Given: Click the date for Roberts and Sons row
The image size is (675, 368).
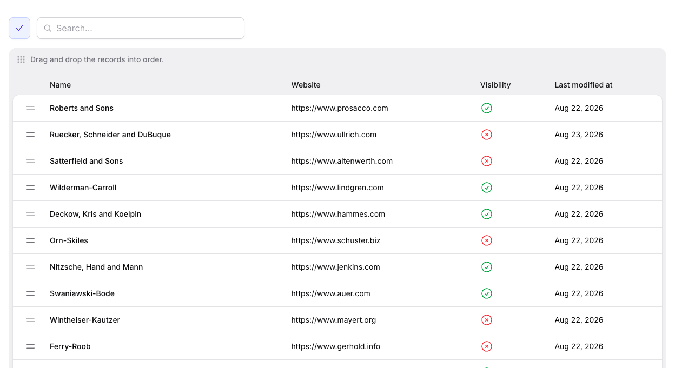Looking at the screenshot, I should (x=579, y=108).
